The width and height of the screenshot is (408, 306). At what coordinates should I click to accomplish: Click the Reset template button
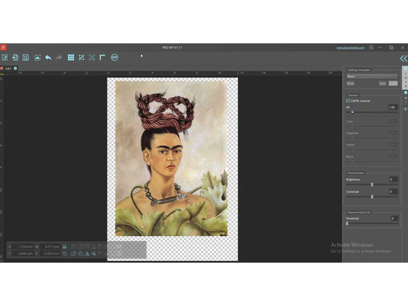coord(350,83)
